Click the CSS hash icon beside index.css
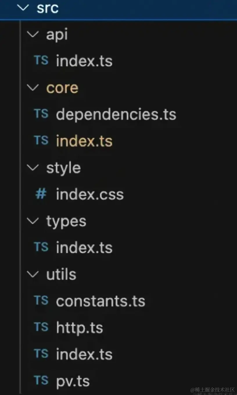Image resolution: width=237 pixels, height=395 pixels. [x=41, y=194]
